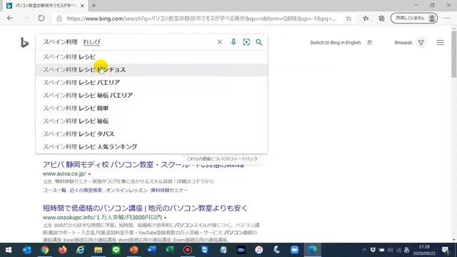Open Excel from the taskbar
457x257 pixels.
coord(170,250)
